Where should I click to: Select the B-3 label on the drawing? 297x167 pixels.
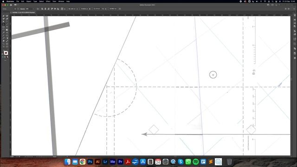click(x=254, y=72)
